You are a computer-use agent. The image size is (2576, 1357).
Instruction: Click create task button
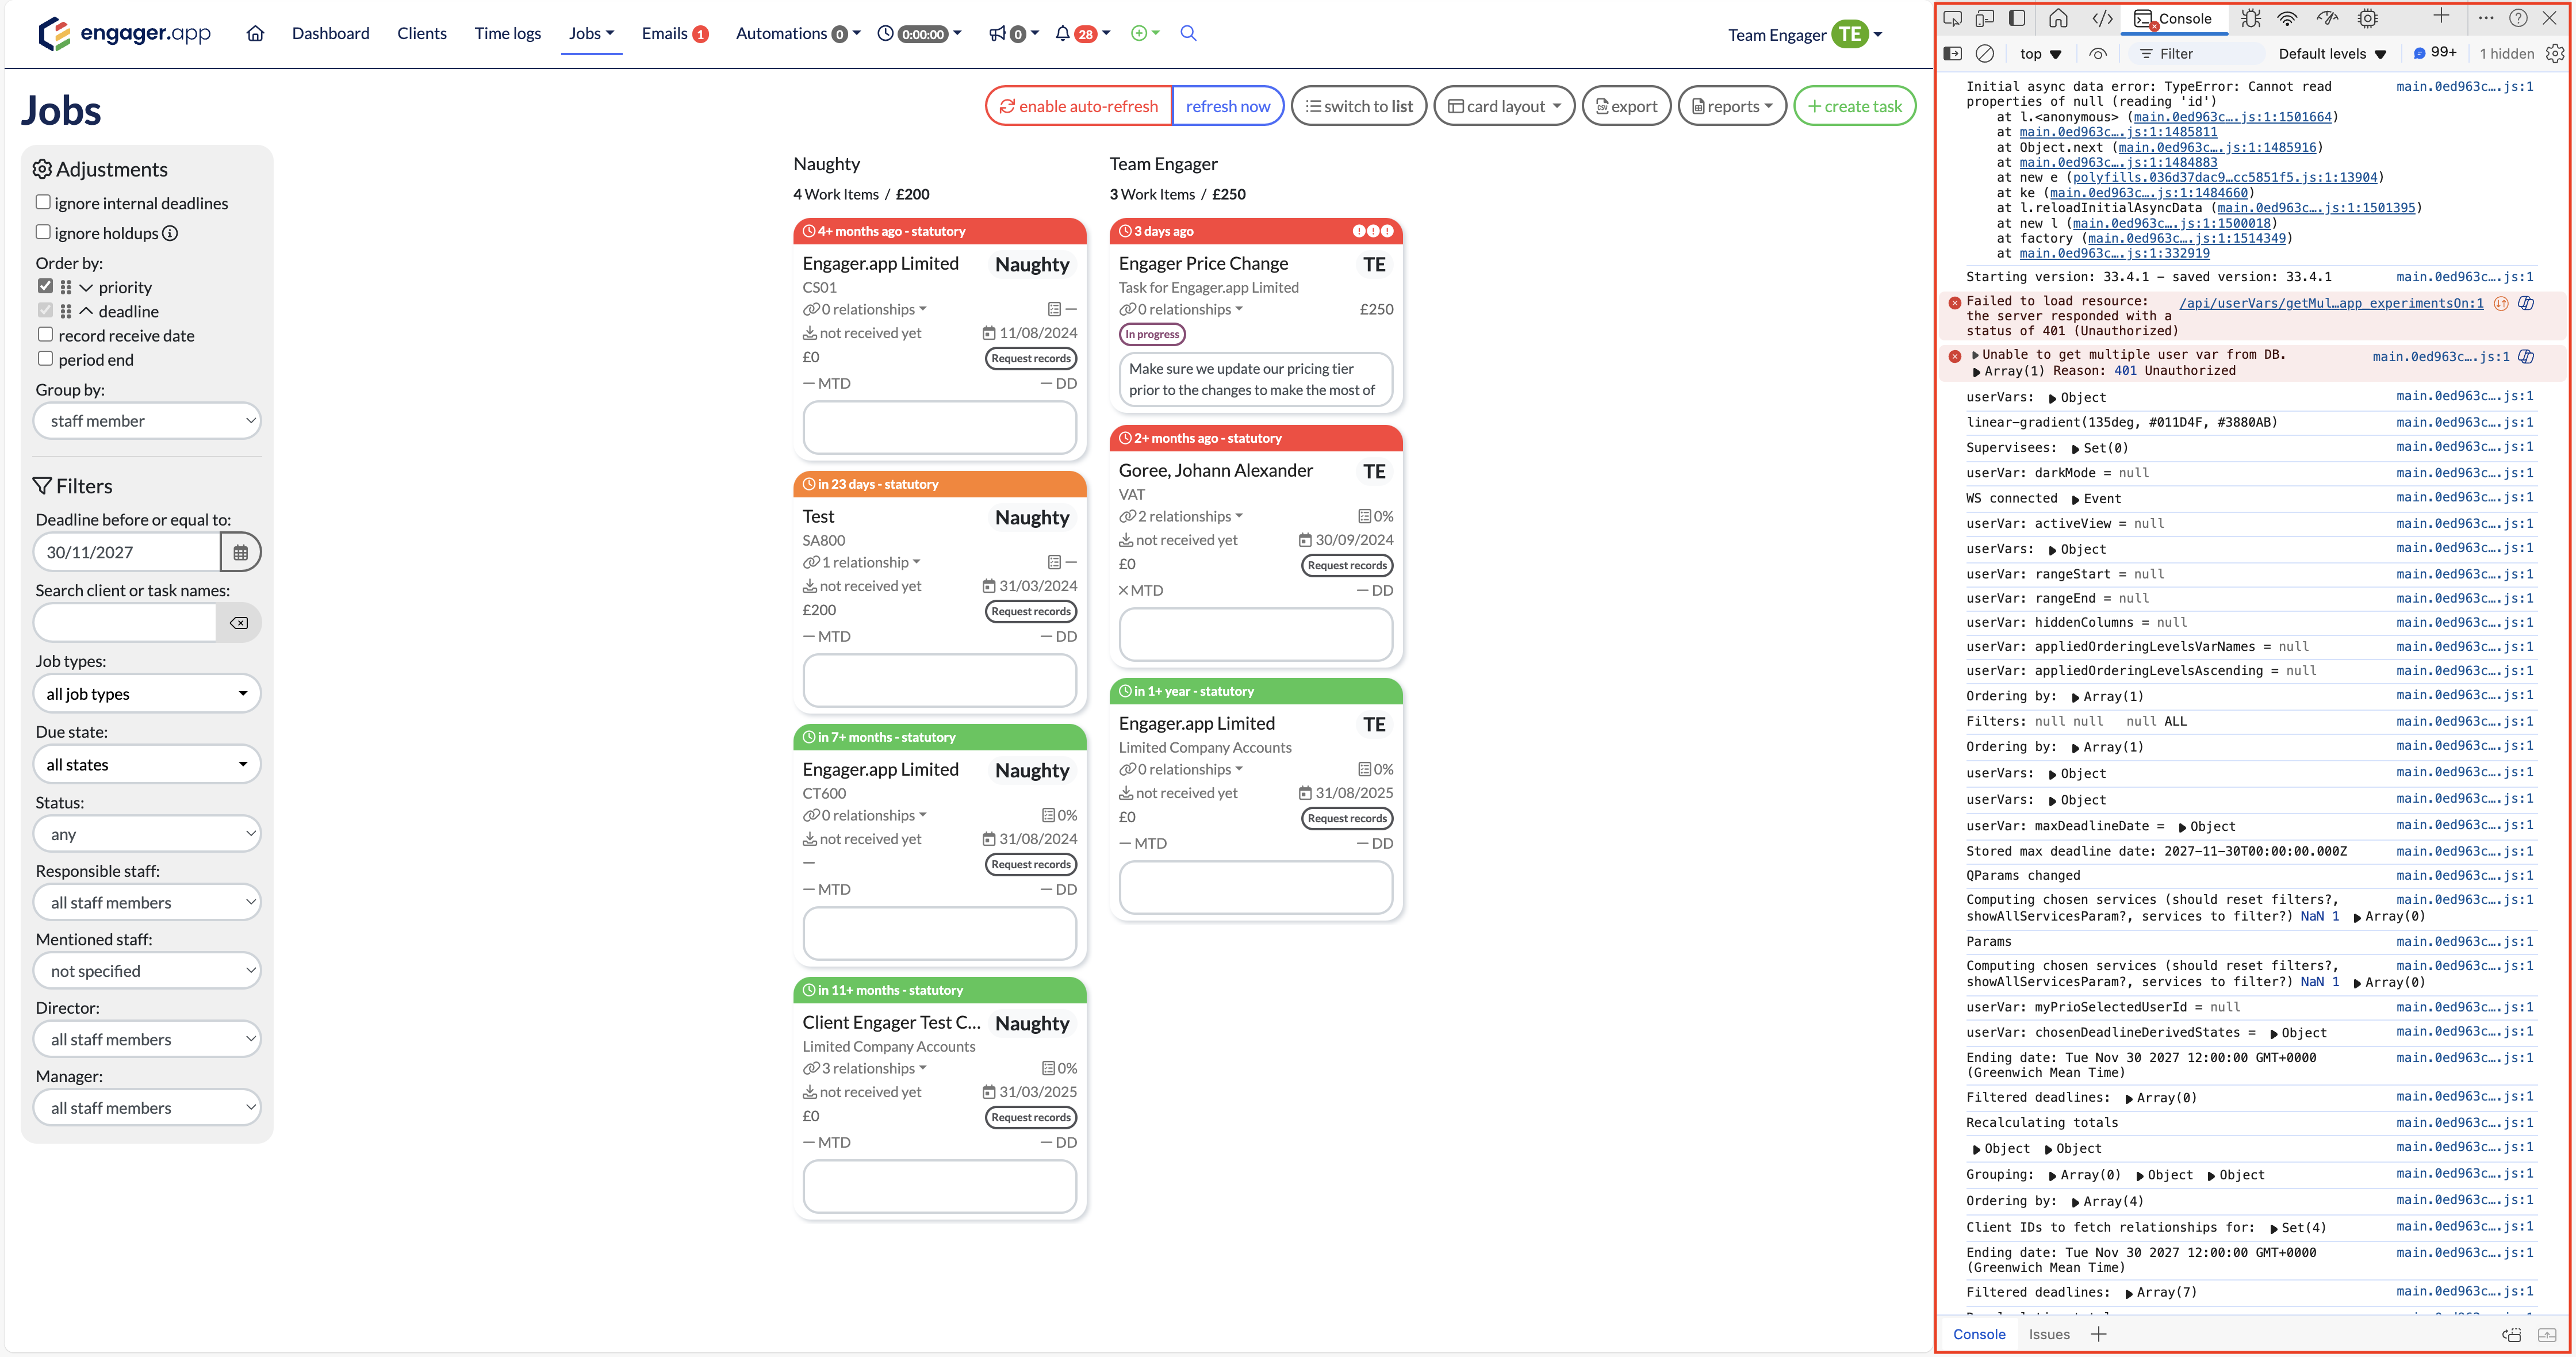(x=1855, y=106)
